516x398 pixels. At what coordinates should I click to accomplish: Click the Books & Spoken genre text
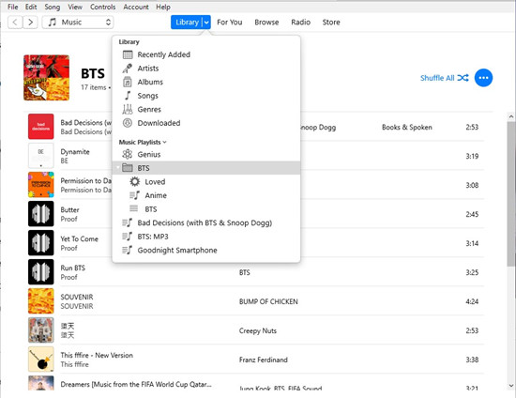(407, 128)
